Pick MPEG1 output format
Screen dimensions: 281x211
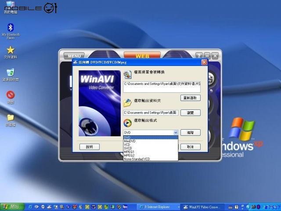point(151,152)
